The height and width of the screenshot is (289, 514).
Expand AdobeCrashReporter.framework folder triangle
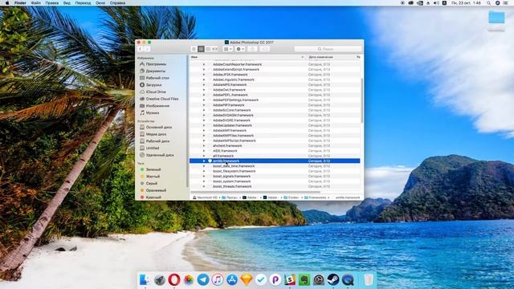[203, 64]
